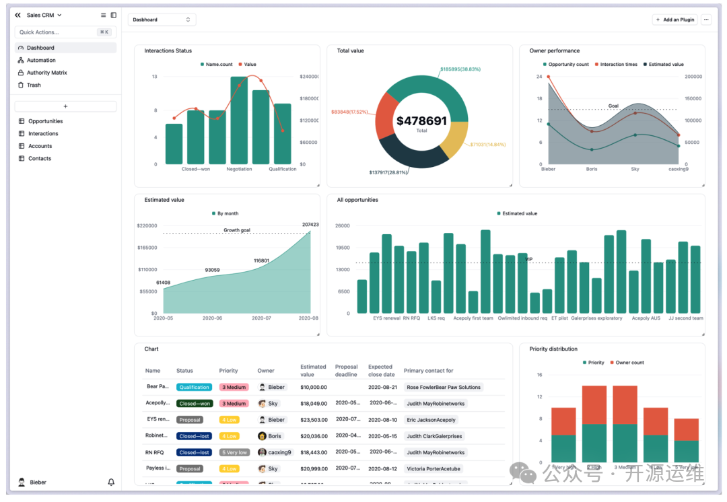The height and width of the screenshot is (502, 727).
Task: Click the Quick Actions search field
Action: tap(57, 32)
